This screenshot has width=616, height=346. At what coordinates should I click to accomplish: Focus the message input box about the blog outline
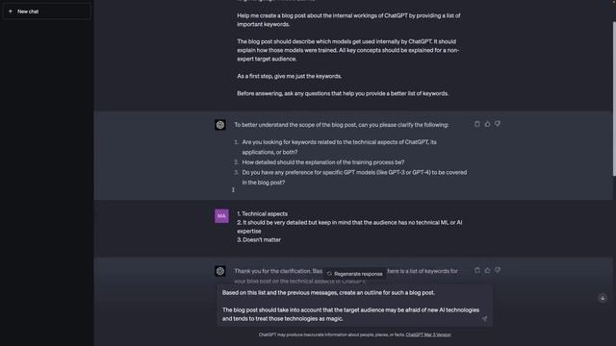click(354, 306)
